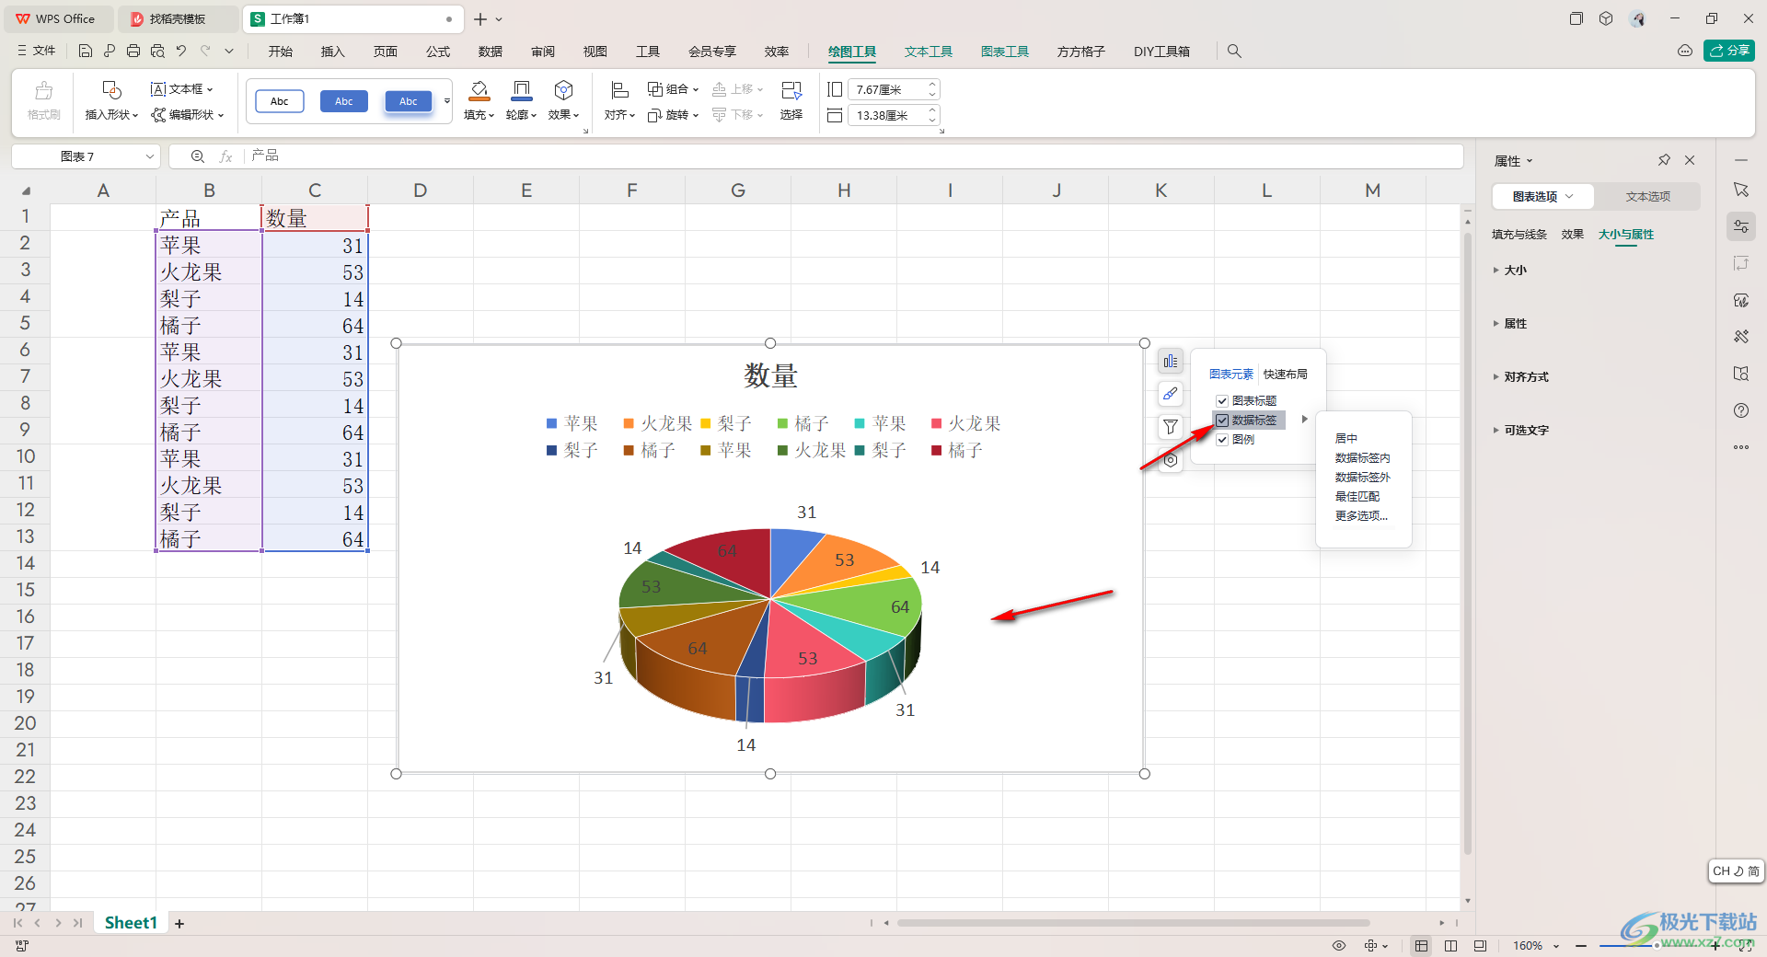Image resolution: width=1767 pixels, height=957 pixels.
Task: Expand the 属性 section
Action: tap(1509, 324)
